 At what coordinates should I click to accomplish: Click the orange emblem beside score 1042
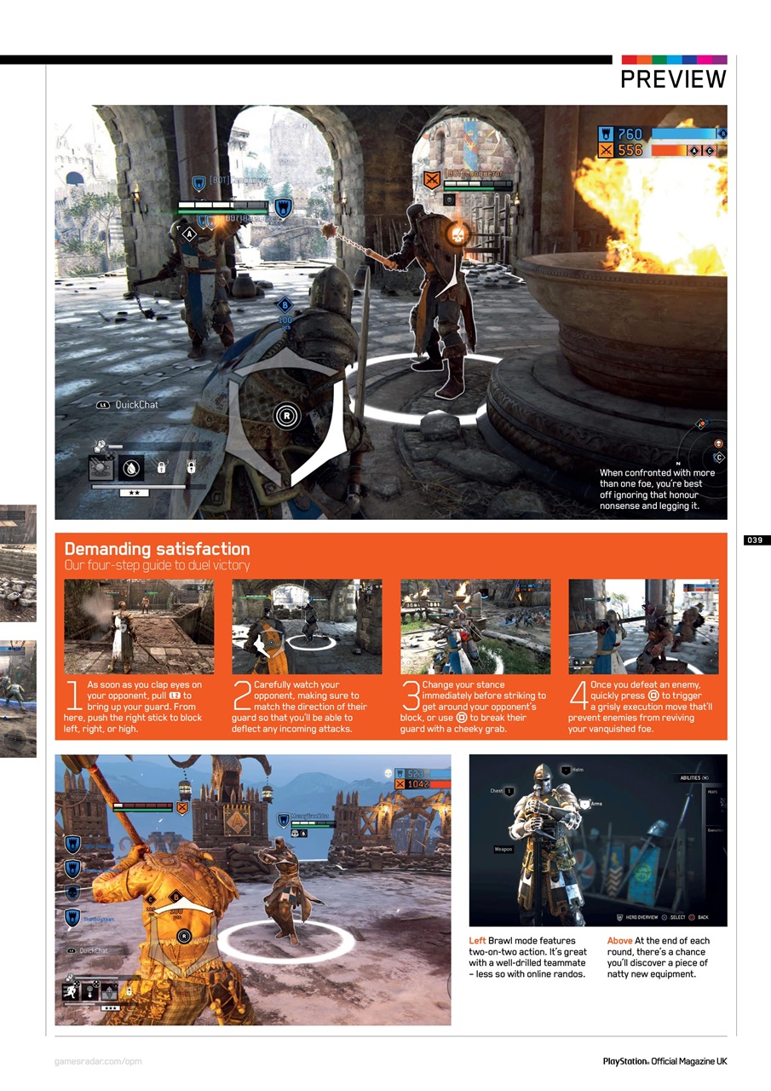click(400, 785)
